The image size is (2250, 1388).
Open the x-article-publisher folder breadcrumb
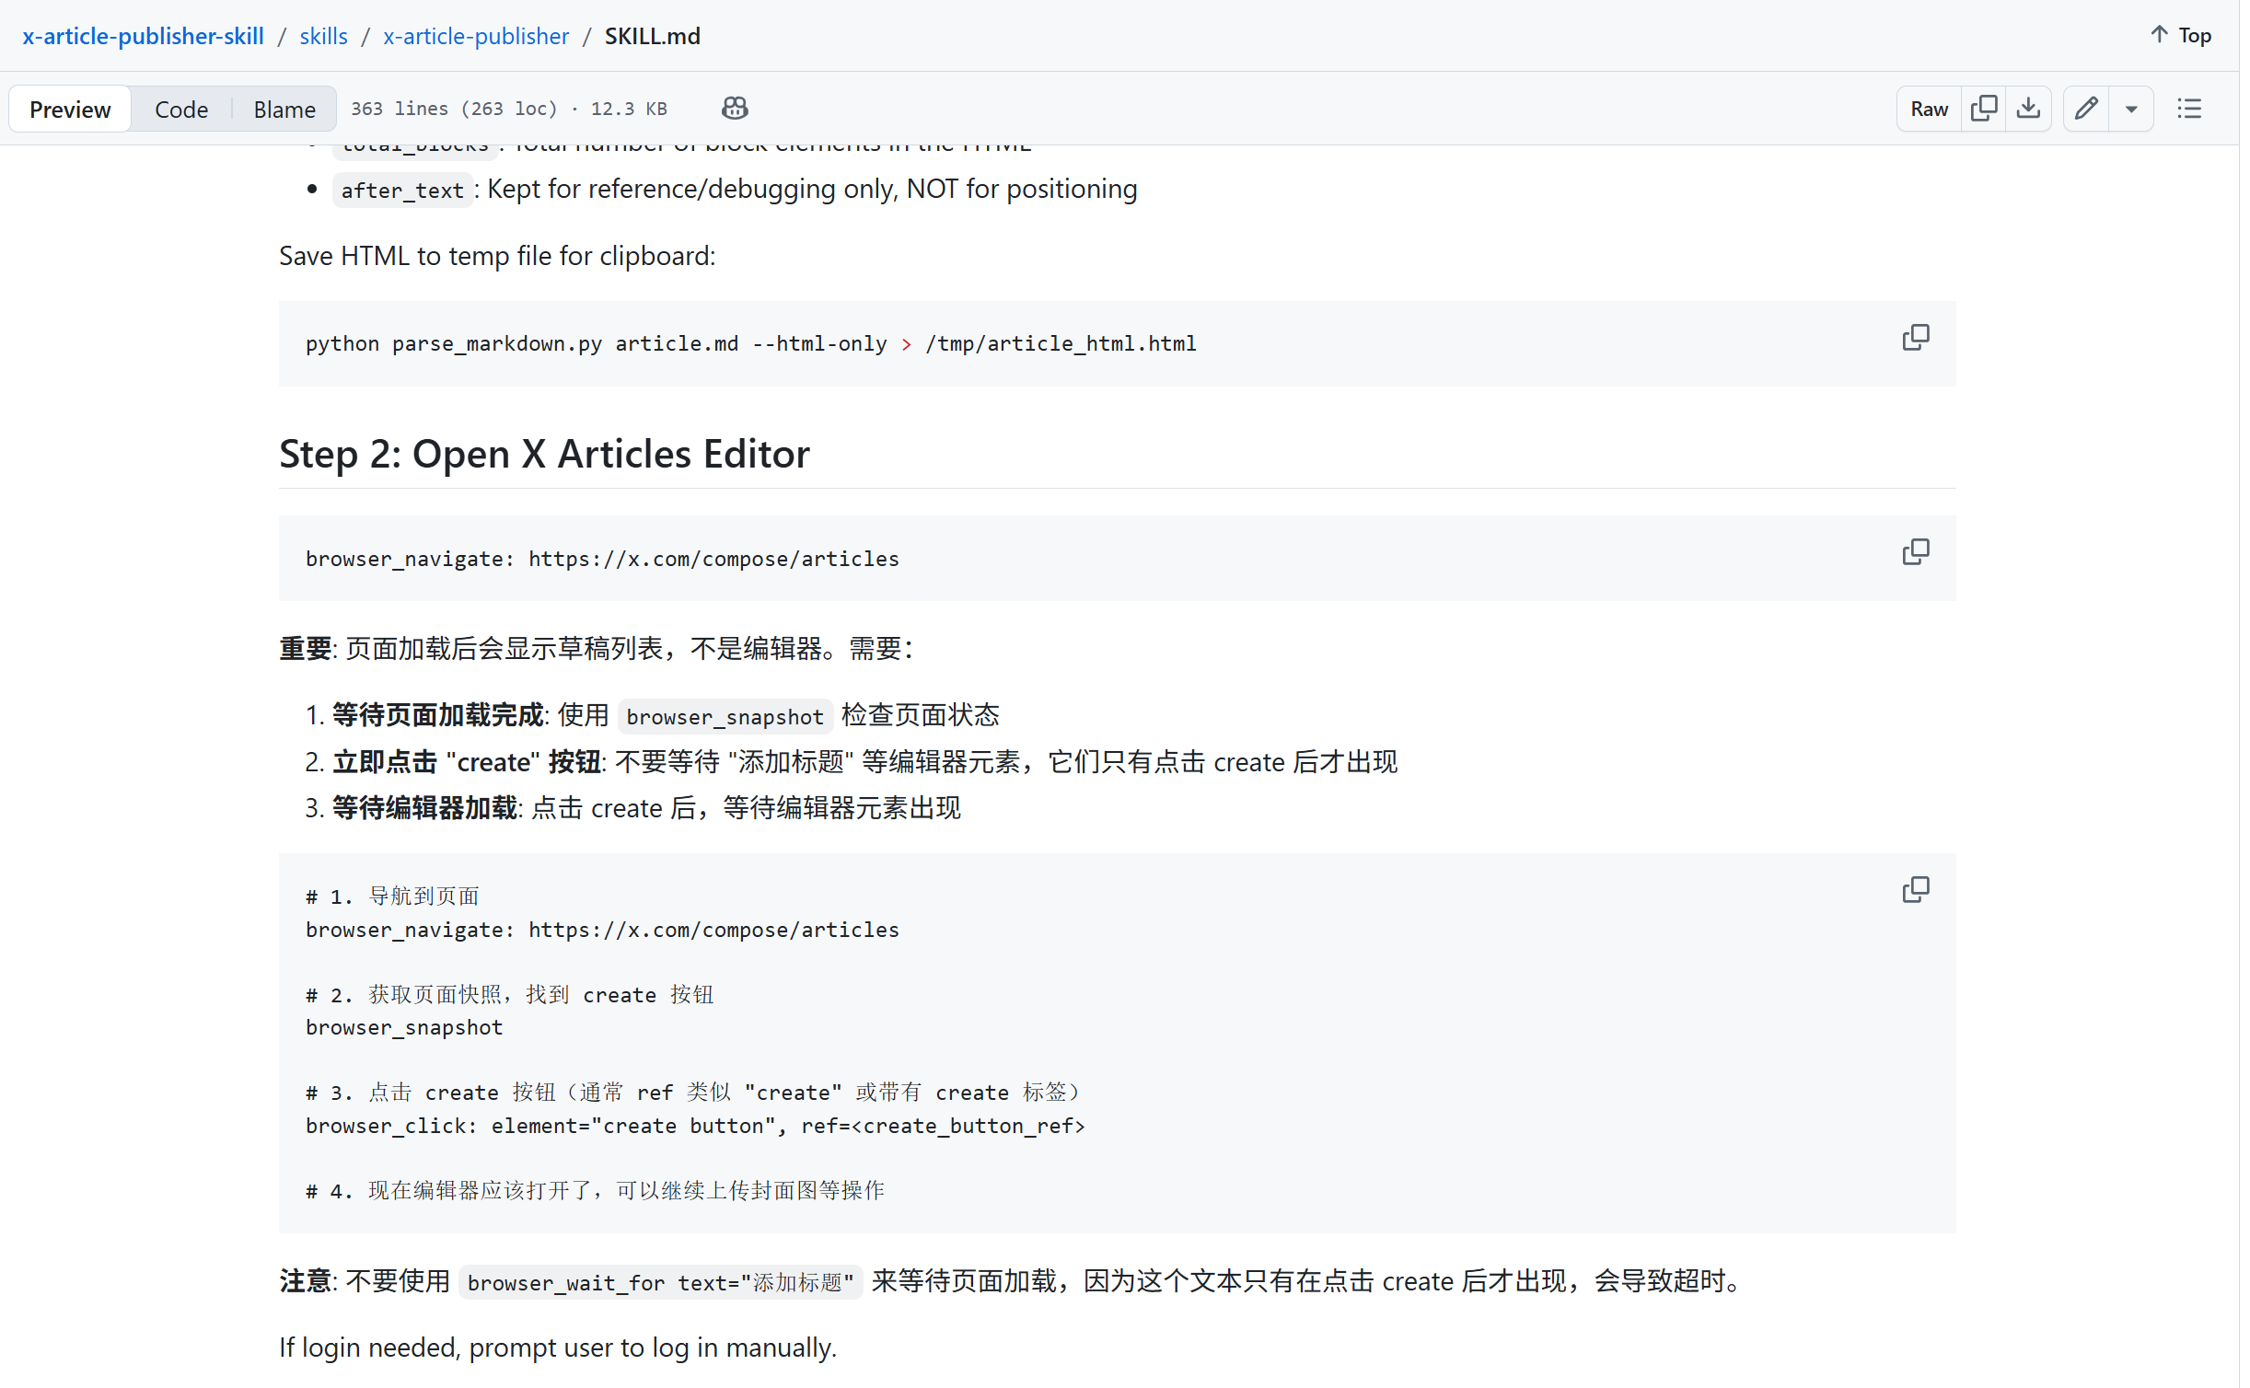pos(476,36)
